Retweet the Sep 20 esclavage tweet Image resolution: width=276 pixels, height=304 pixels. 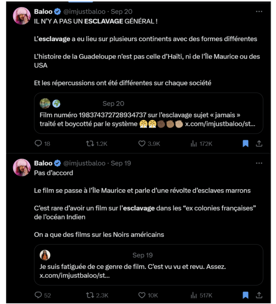click(x=90, y=144)
